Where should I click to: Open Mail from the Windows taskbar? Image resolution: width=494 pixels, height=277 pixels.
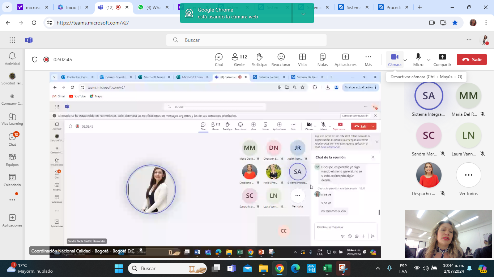click(x=248, y=268)
